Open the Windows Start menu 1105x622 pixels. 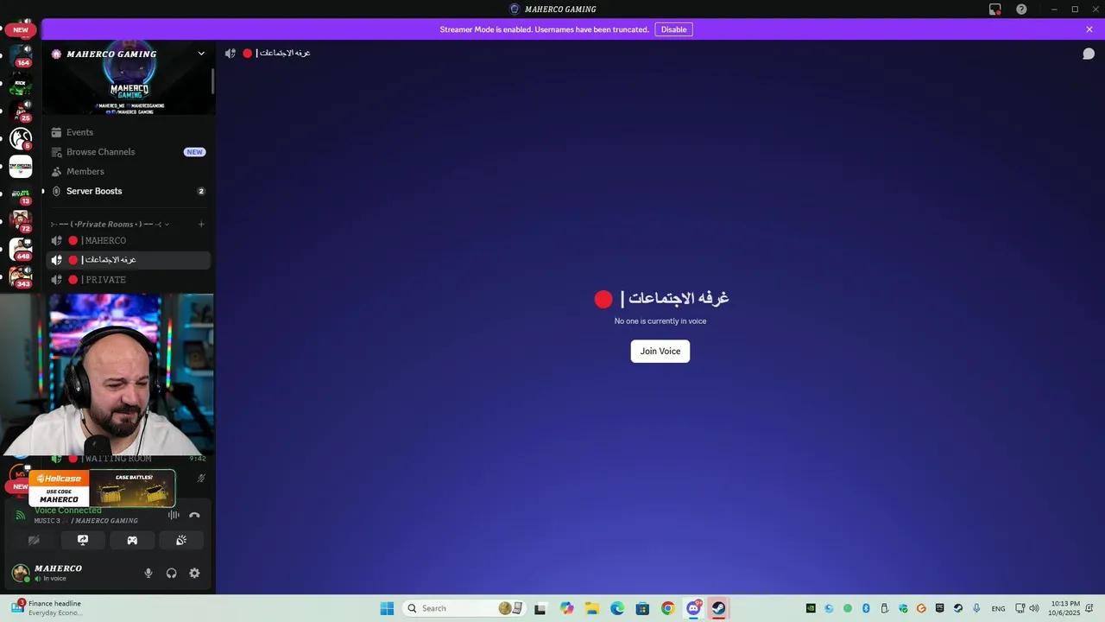387,608
